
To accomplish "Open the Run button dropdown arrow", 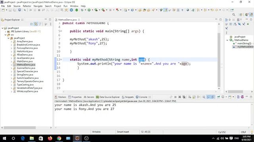I will pyautogui.click(x=92, y=10).
